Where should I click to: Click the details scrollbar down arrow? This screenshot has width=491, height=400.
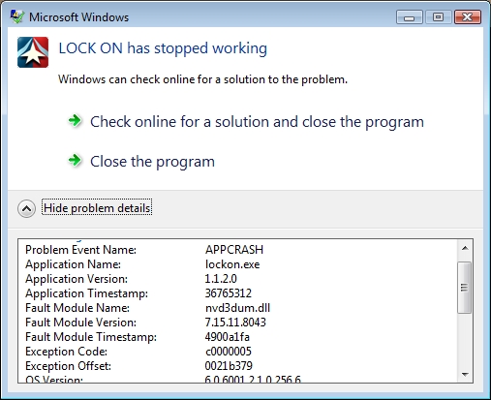point(465,375)
